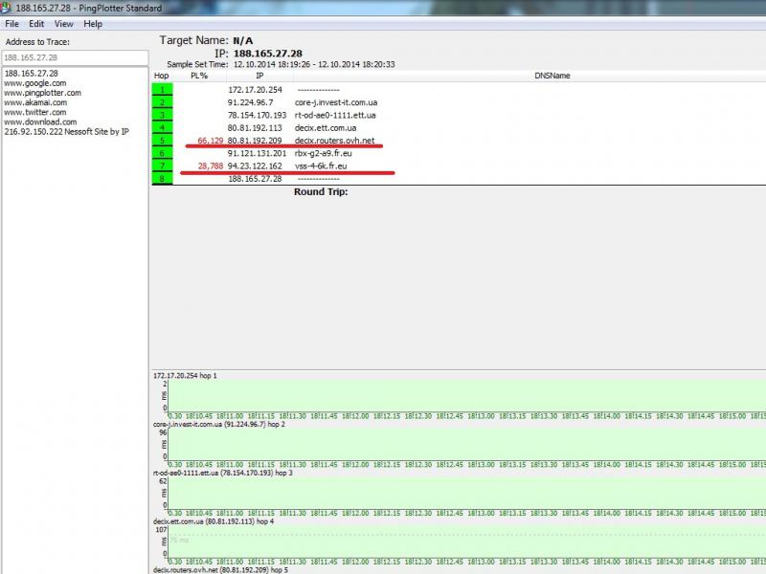Click DNS name rt-od-ae0-1111.ett.ua in hop table
The height and width of the screenshot is (574, 766).
(x=335, y=115)
